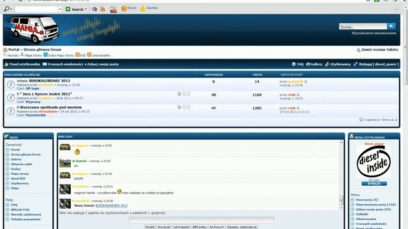Click the diesel inside avatar image
Image resolution: width=408 pixels, height=229 pixels.
pos(374,161)
